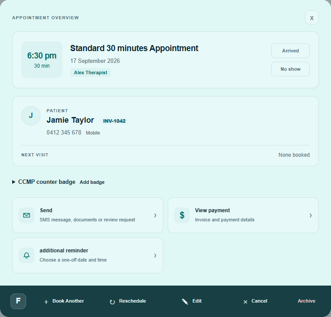
Task: Click the Standard 30 minutes Appointment title
Action: click(134, 48)
